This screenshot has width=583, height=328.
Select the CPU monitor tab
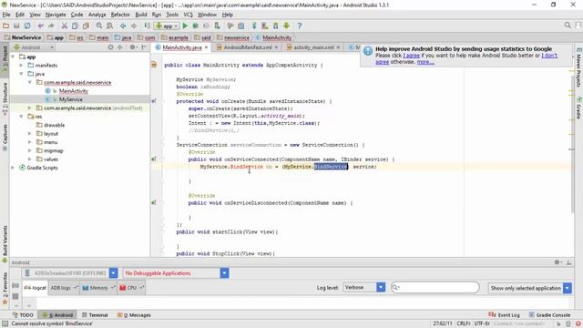tap(131, 288)
